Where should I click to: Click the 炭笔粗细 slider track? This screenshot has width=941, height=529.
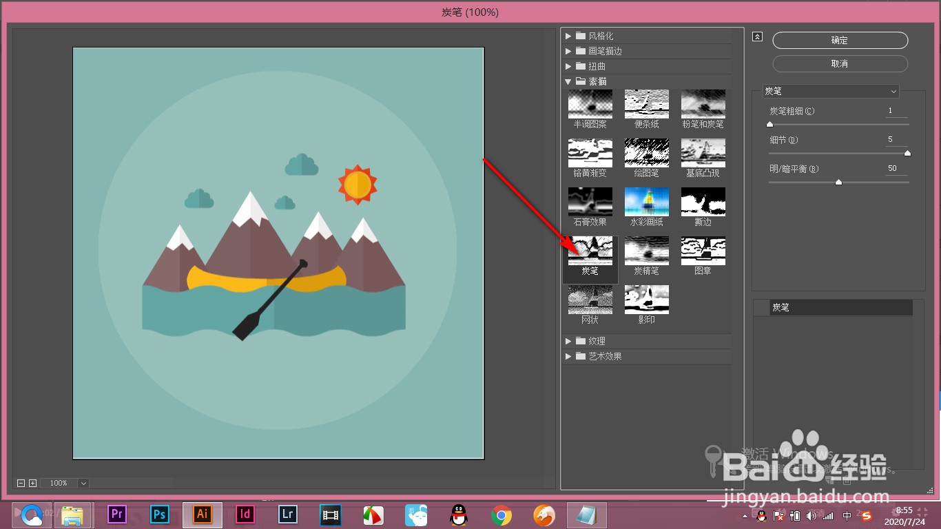[839, 124]
